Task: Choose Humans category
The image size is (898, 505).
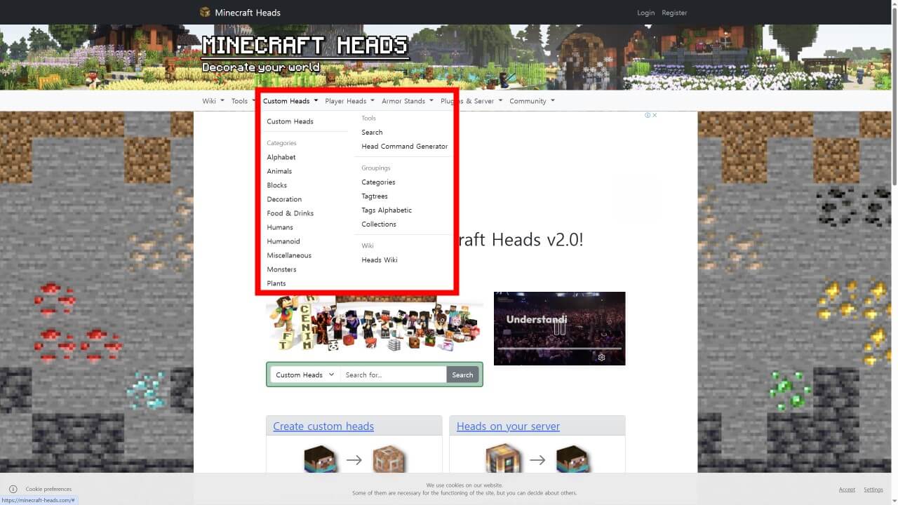Action: (280, 227)
